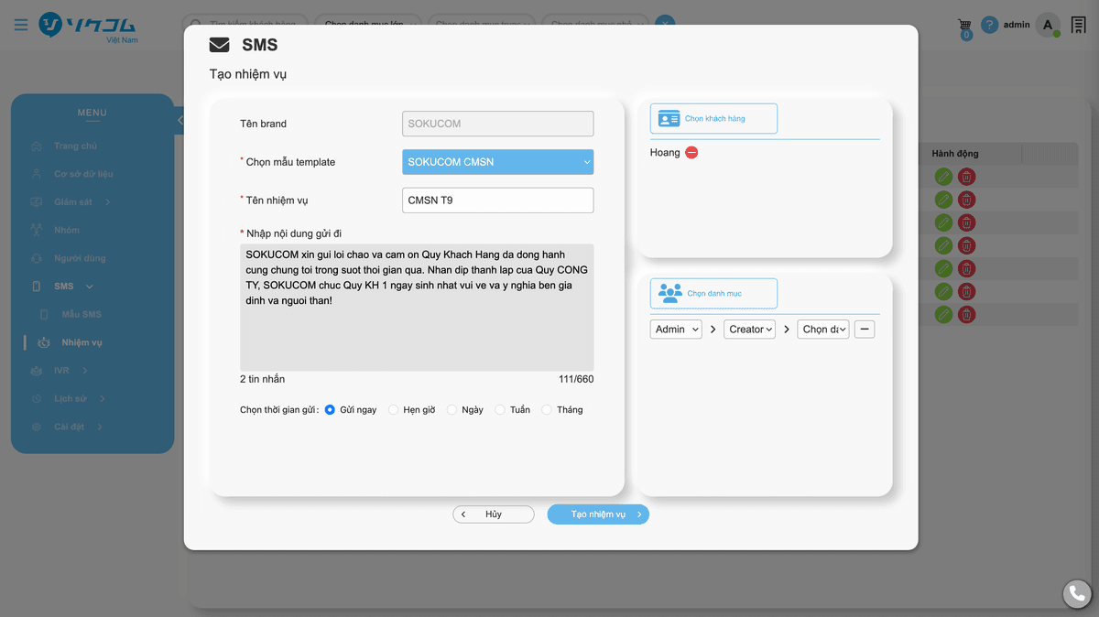Click the Chọn danh mục button

pos(713,294)
